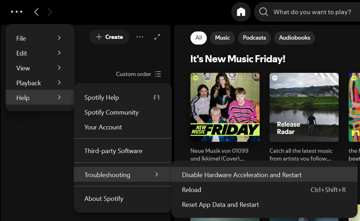Open the Troubleshooting submenu
This screenshot has height=221, width=360.
(123, 175)
